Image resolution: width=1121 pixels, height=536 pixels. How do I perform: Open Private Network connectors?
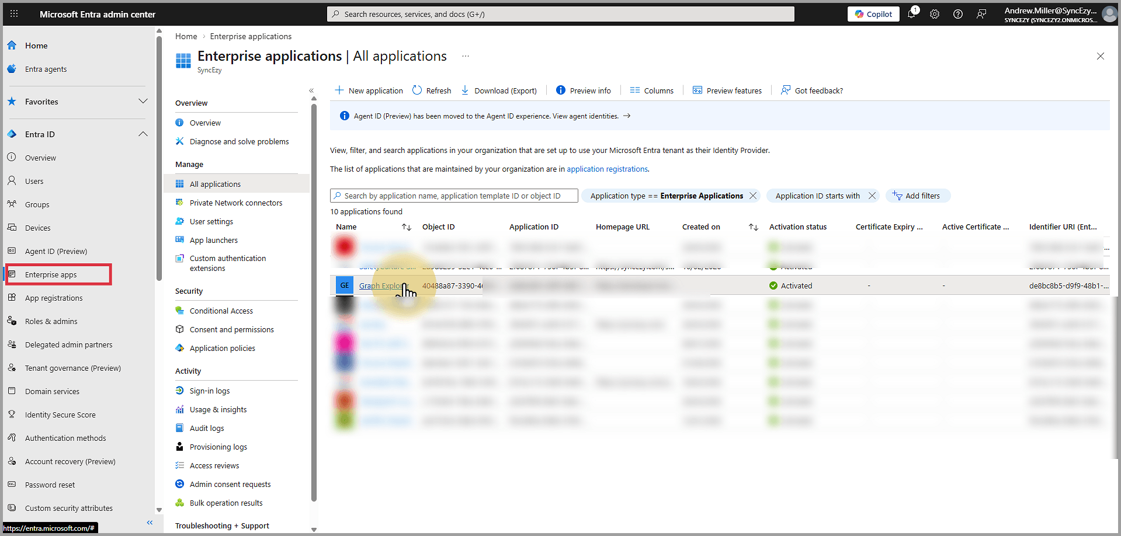coord(236,203)
